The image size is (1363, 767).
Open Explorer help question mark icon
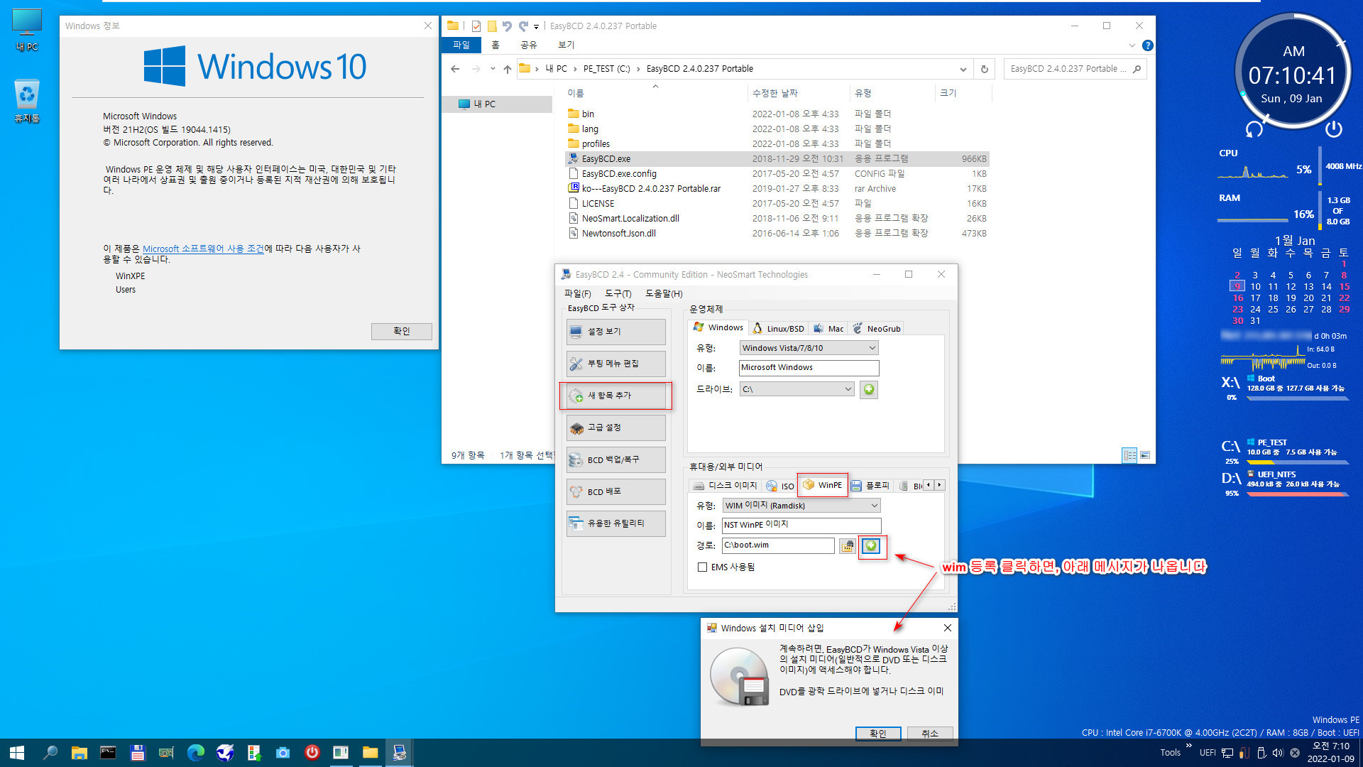(x=1148, y=45)
